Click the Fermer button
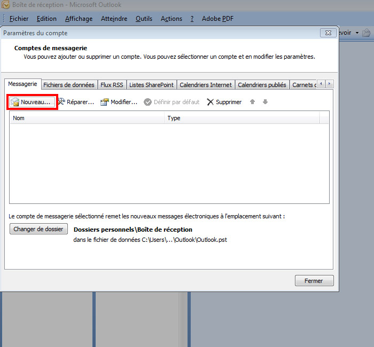 pos(314,281)
